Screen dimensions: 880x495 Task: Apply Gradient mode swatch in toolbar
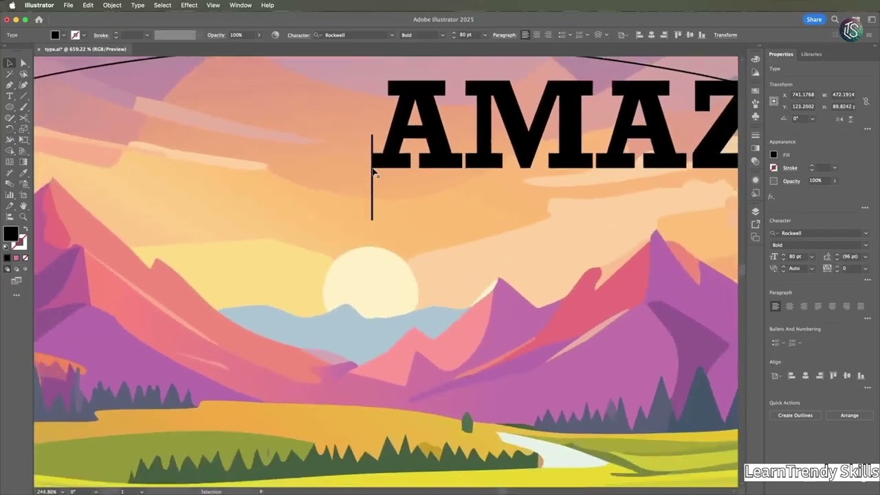(16, 258)
